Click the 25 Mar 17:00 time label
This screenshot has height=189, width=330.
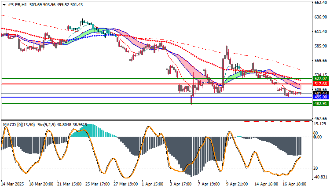(x=97, y=184)
